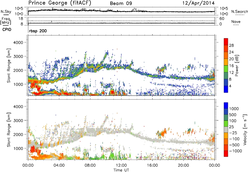Pick the light green segment of Power colorbar

(226, 69)
